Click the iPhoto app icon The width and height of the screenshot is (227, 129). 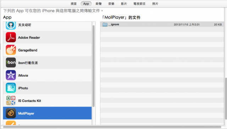coord(11,88)
